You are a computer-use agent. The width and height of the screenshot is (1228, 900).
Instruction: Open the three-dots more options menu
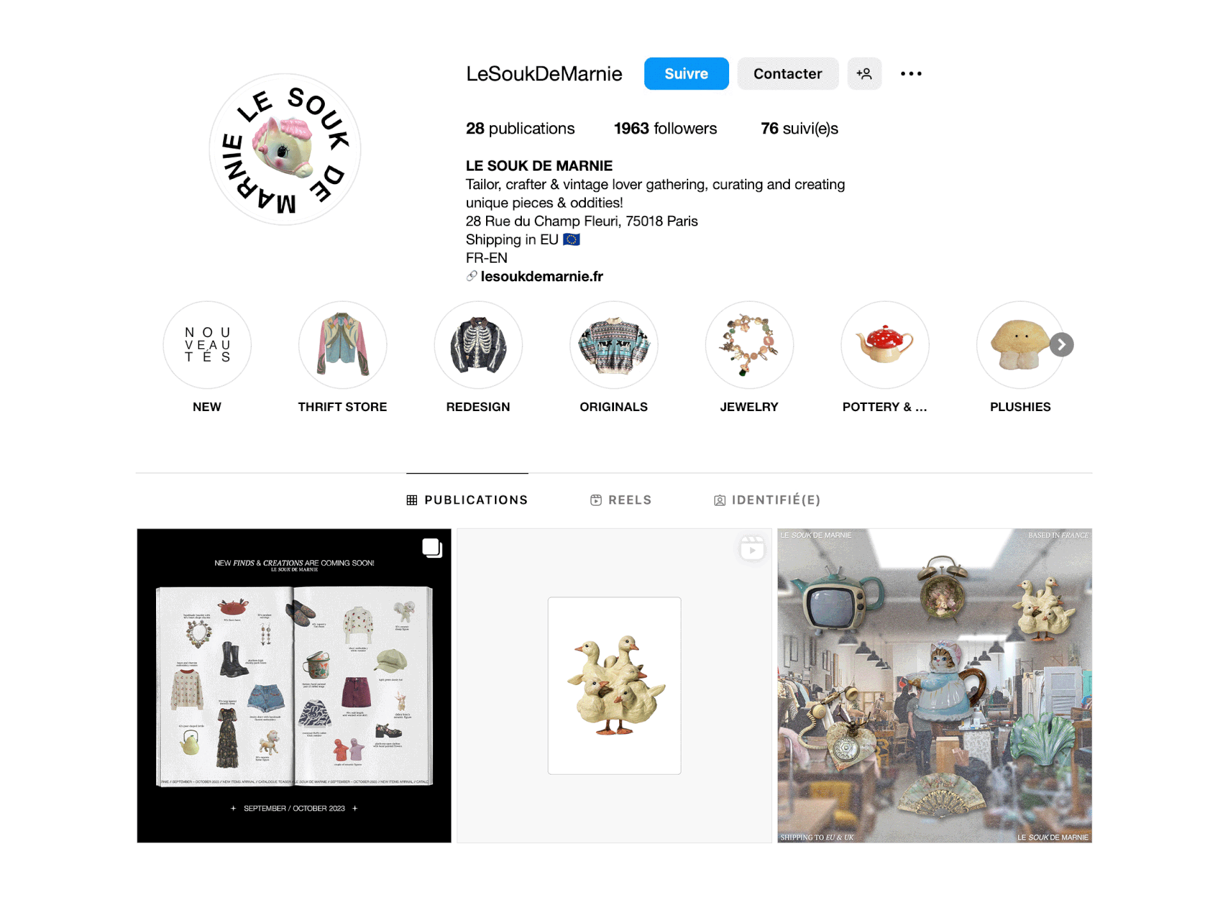point(911,74)
